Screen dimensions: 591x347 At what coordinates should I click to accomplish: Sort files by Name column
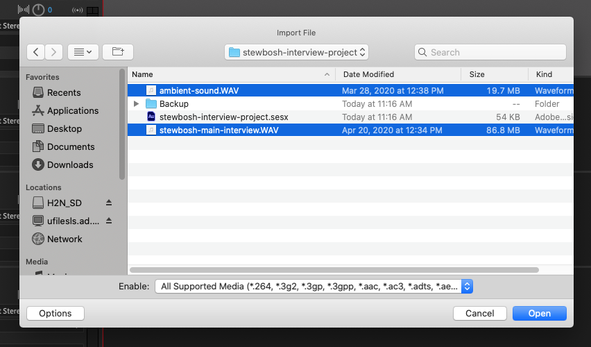(142, 74)
